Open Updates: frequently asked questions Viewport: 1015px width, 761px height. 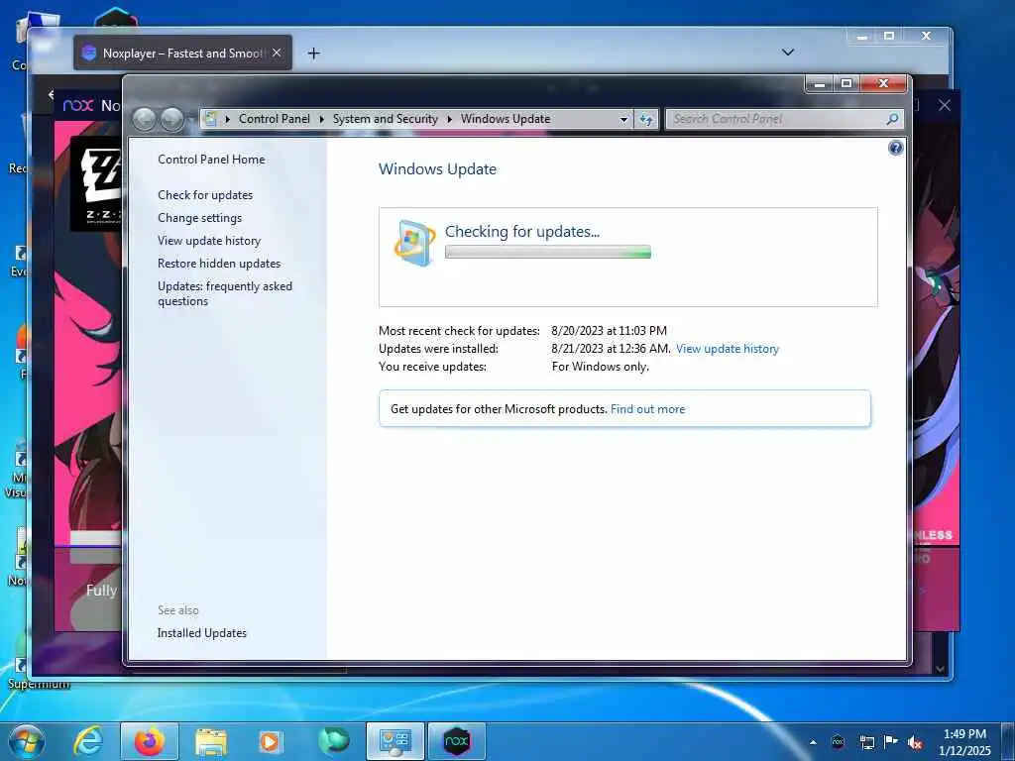pos(225,293)
